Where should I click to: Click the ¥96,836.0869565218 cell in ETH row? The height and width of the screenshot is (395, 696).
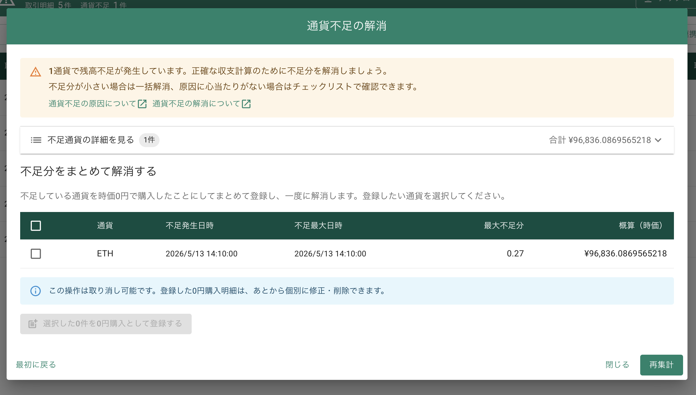click(x=625, y=254)
